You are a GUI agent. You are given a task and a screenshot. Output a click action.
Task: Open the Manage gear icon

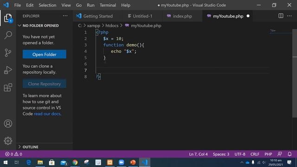pos(8,141)
